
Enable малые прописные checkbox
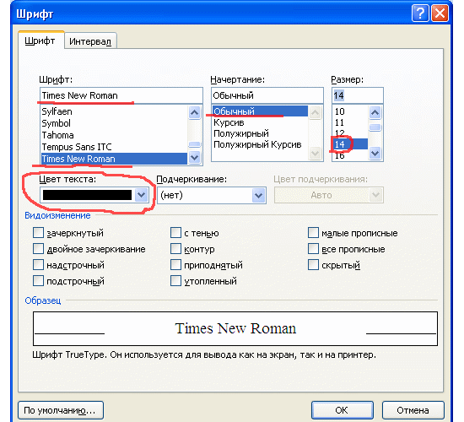(313, 233)
